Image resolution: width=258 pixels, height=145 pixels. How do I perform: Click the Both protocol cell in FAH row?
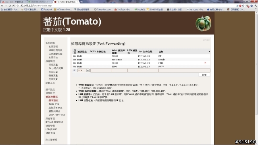tap(80, 63)
